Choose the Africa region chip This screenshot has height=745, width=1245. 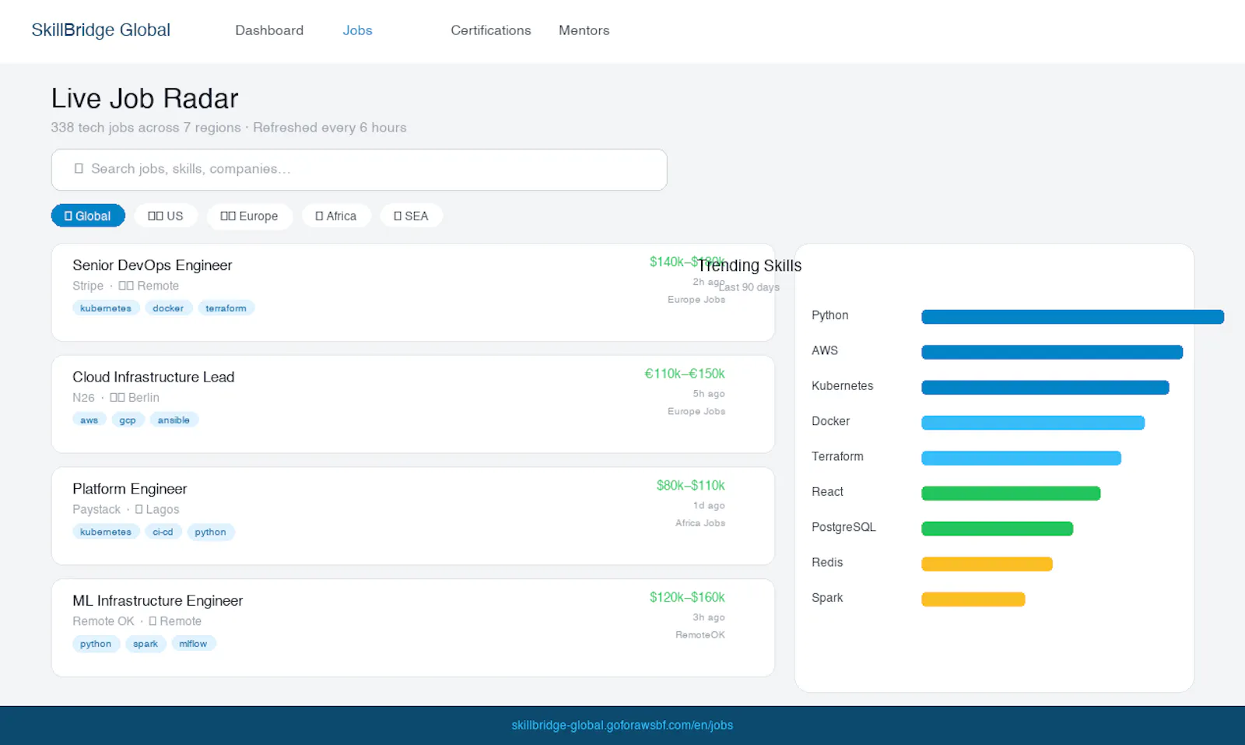tap(336, 216)
